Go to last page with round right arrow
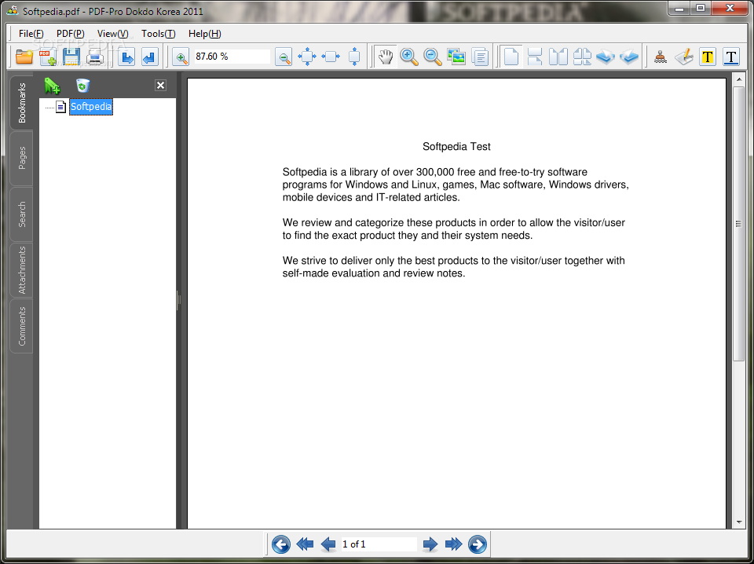The width and height of the screenshot is (754, 564). coord(477,545)
